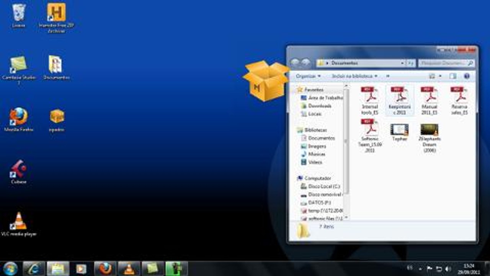
Task: Launch Internet Explorer from the taskbar
Action: tap(34, 269)
